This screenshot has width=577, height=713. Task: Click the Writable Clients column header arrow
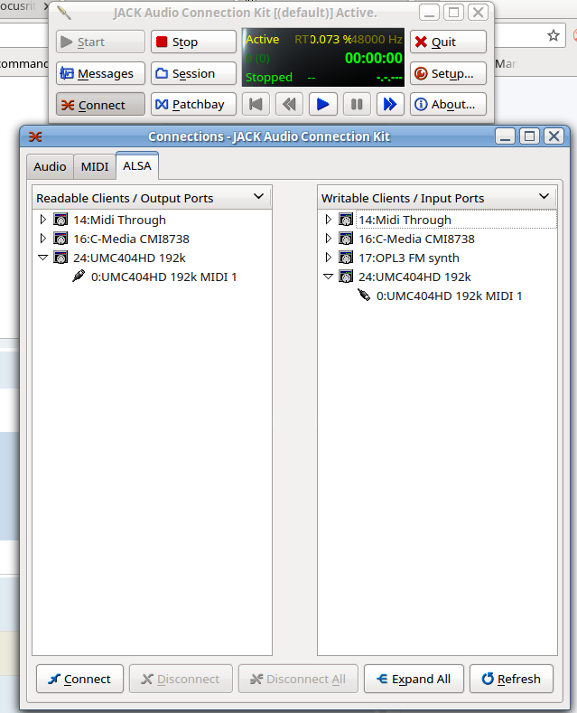544,197
